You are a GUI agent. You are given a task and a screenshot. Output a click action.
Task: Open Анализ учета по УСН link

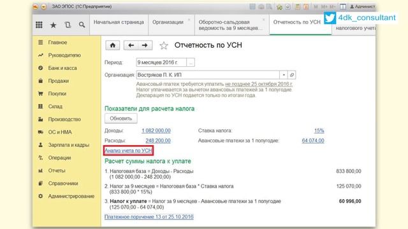128,150
